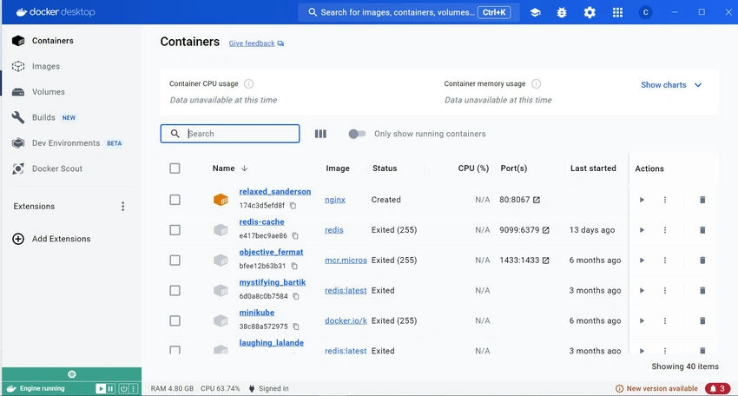Click the column layout icon beside search
Screen dimensions: 738x396
click(320, 134)
